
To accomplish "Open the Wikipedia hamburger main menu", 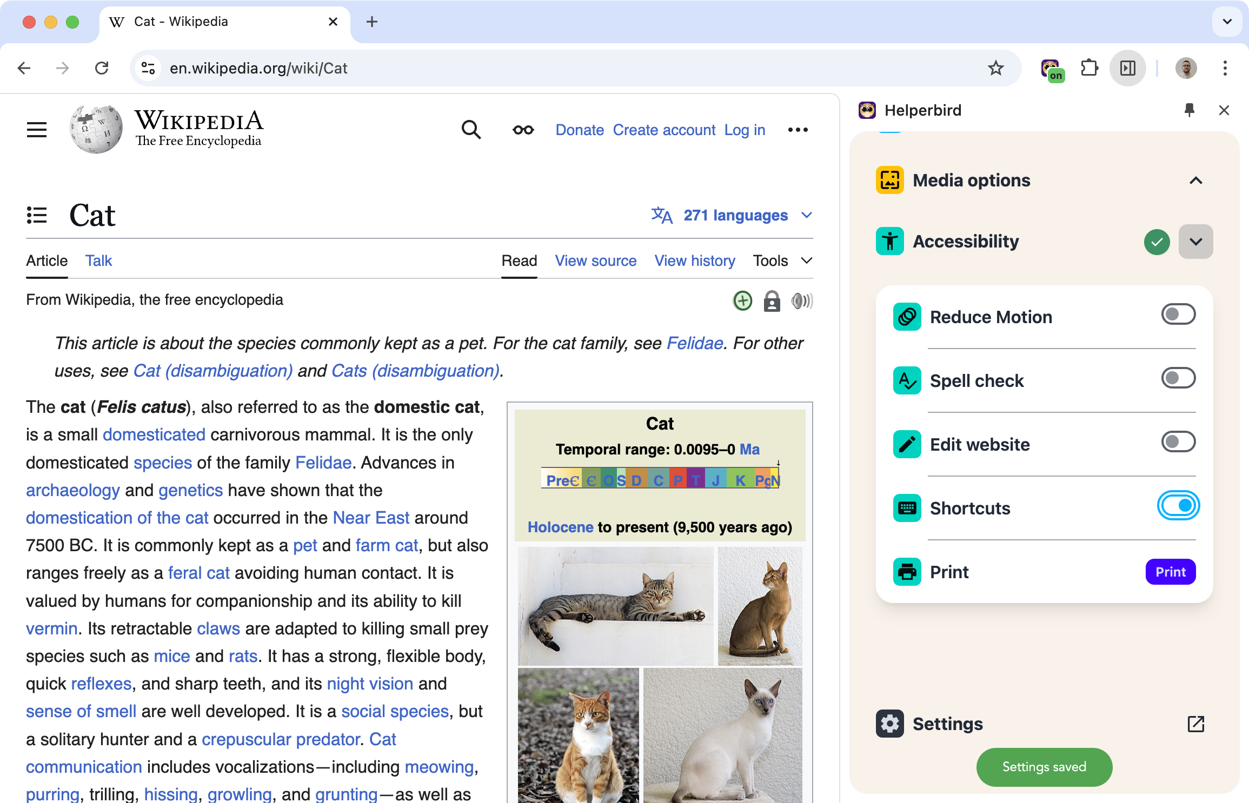I will point(37,130).
